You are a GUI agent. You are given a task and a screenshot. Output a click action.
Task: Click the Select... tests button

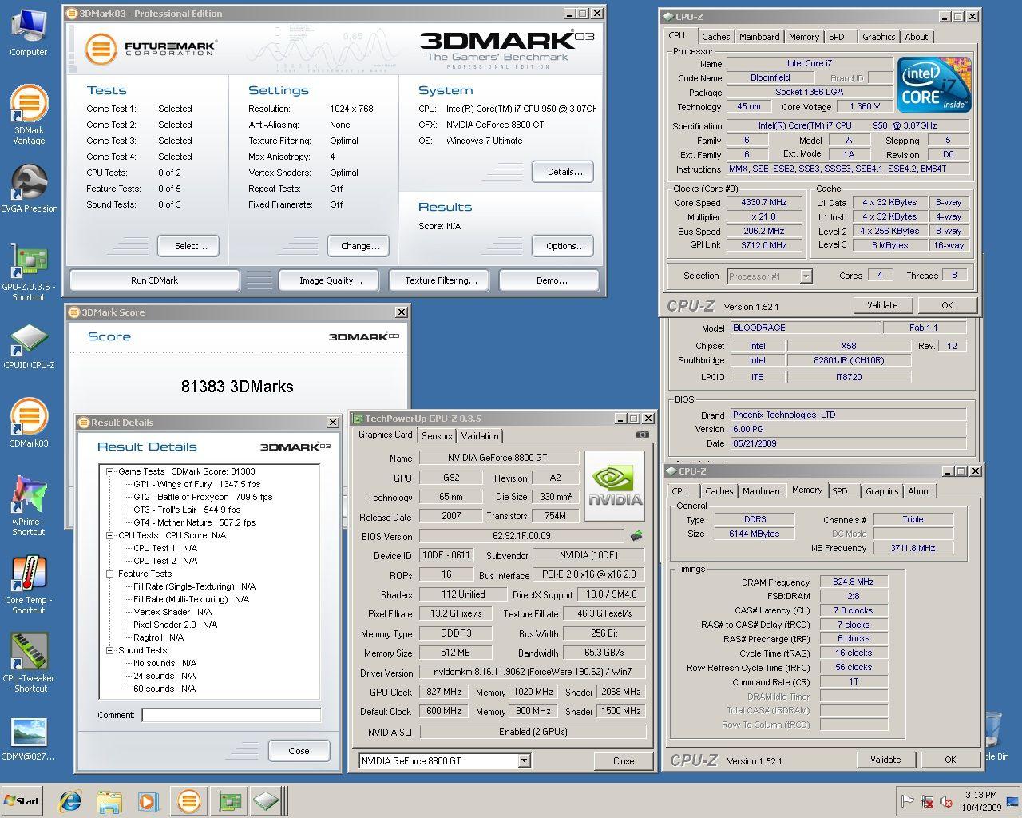188,246
